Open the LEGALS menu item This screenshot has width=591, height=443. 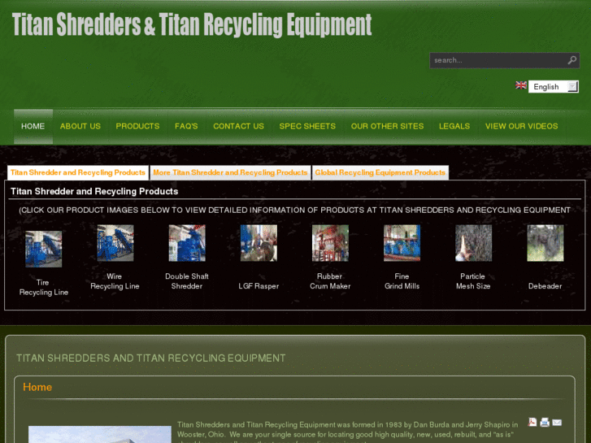[454, 126]
